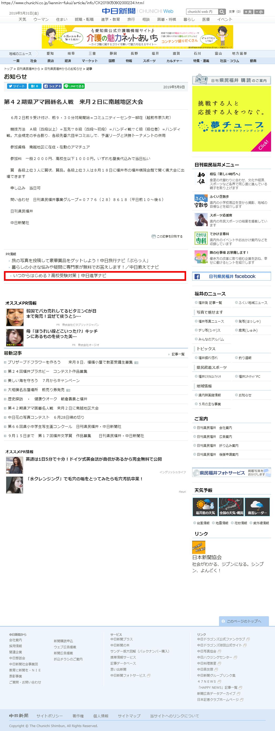Open スポーツ section in news bar
This screenshot has height=731, width=275.
149,61
